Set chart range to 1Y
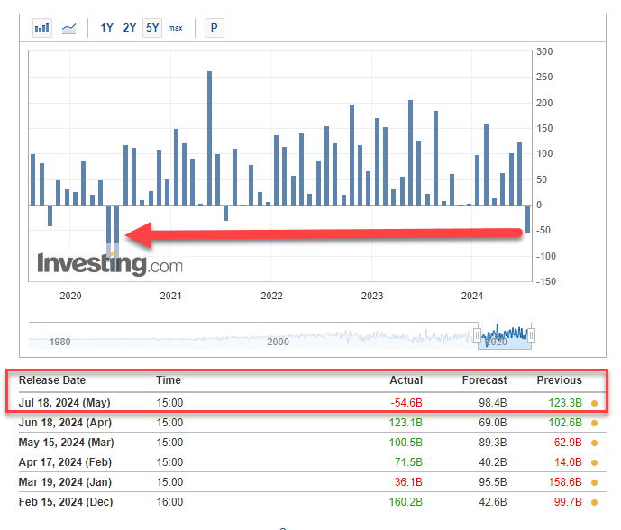Viewport: 621px width, 530px height. coord(106,28)
